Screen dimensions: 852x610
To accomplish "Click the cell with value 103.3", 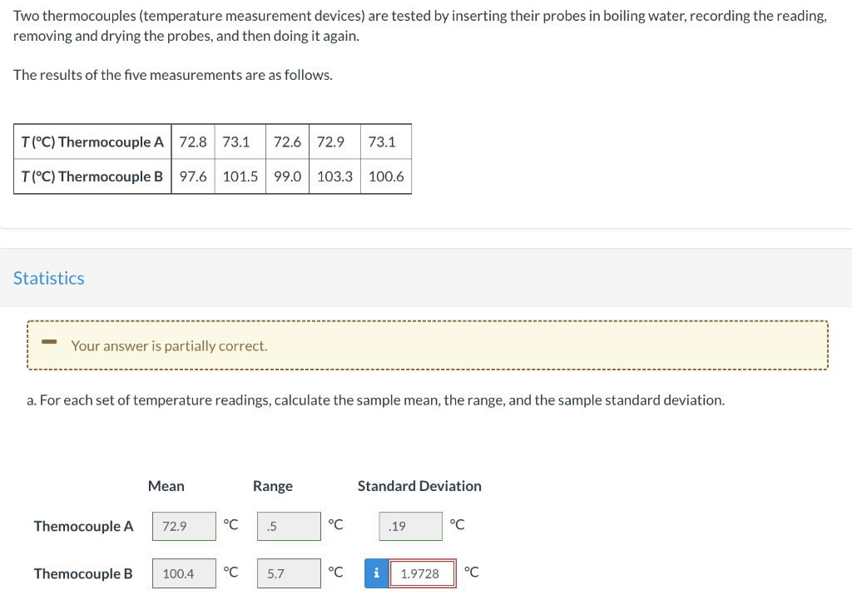I will click(x=334, y=176).
